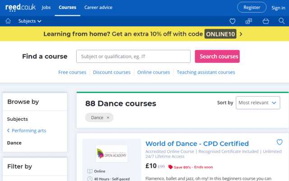Open the reed.co.uk home logo
The image size is (289, 181).
click(x=20, y=8)
